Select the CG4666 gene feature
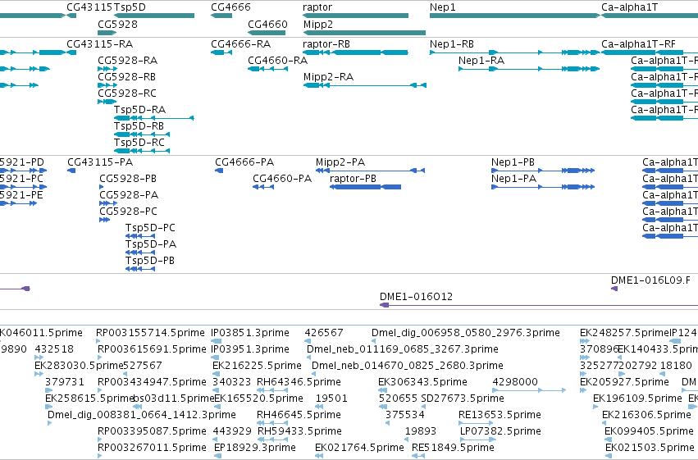698x460 pixels. [x=221, y=16]
